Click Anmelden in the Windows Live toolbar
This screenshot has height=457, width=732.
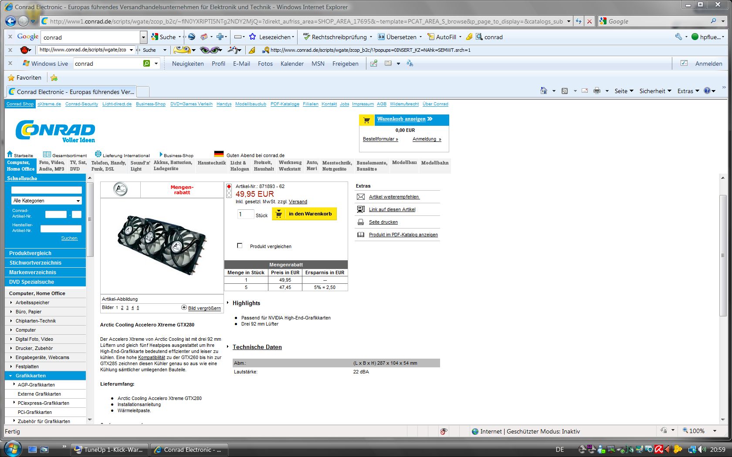(708, 64)
